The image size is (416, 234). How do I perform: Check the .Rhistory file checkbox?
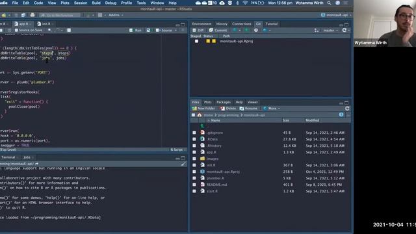click(194, 146)
